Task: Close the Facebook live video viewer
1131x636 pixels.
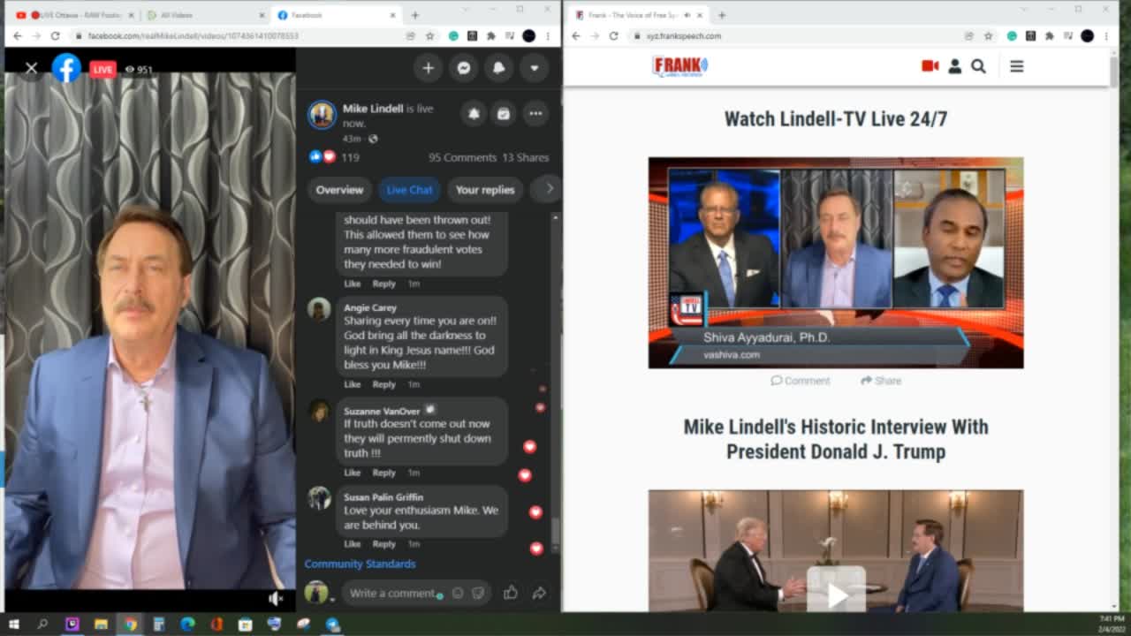Action: click(31, 68)
